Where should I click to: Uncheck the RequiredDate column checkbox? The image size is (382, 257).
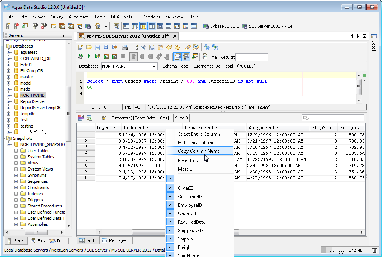(170, 222)
